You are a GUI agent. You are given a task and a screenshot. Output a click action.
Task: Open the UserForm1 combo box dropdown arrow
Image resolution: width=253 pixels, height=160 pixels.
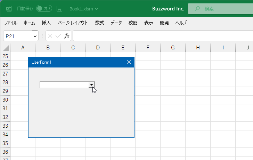pyautogui.click(x=91, y=85)
